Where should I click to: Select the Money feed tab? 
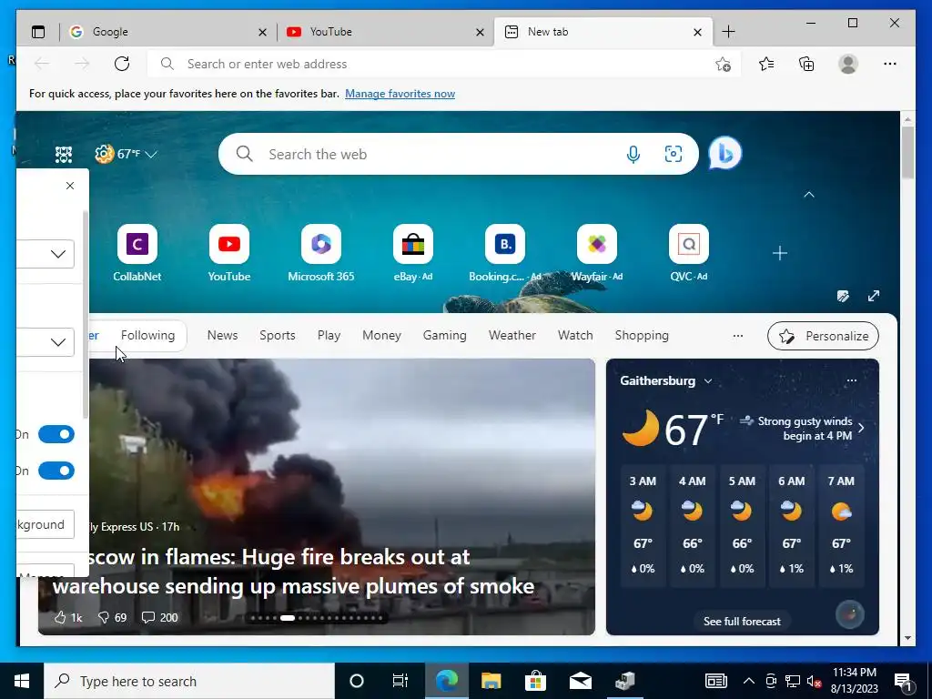[381, 335]
